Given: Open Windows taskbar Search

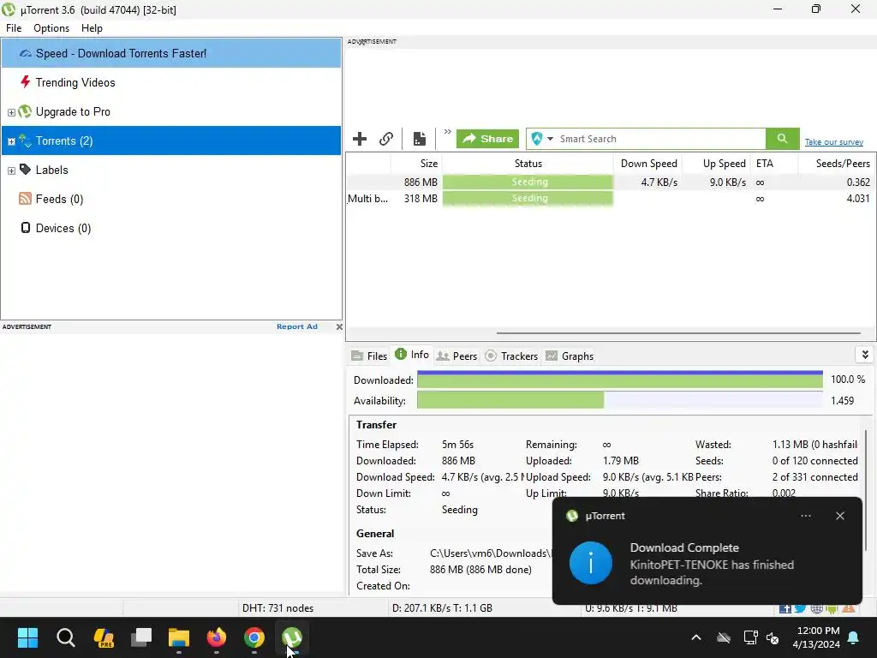Looking at the screenshot, I should (65, 637).
